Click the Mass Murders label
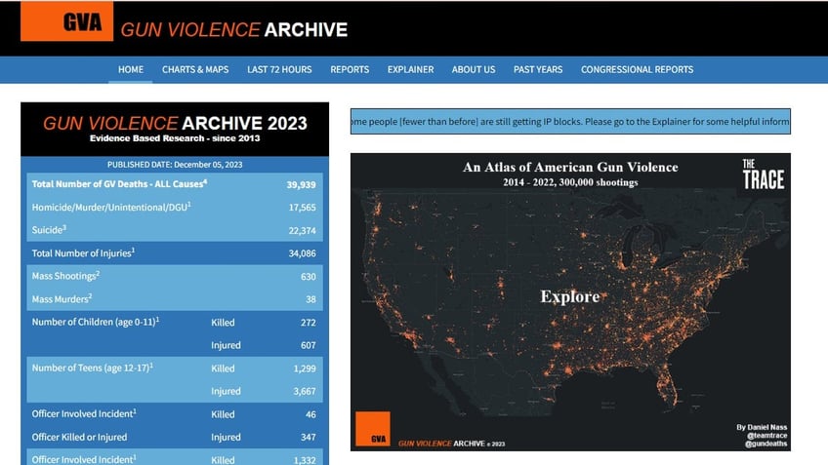 pos(62,299)
